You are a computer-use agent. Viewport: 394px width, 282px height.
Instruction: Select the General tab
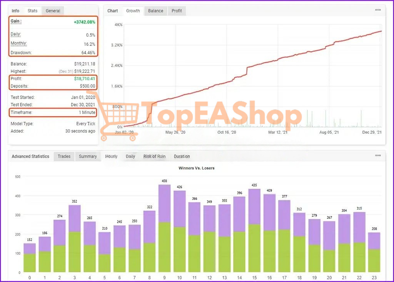pyautogui.click(x=53, y=11)
